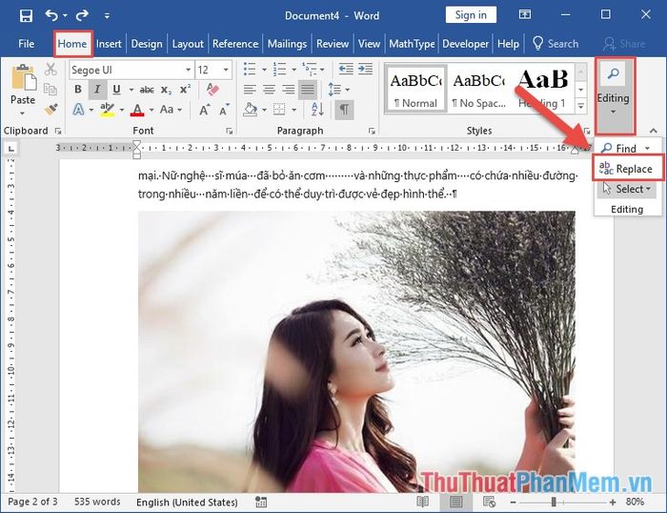
Task: Click the Sign in button
Action: pos(471,15)
